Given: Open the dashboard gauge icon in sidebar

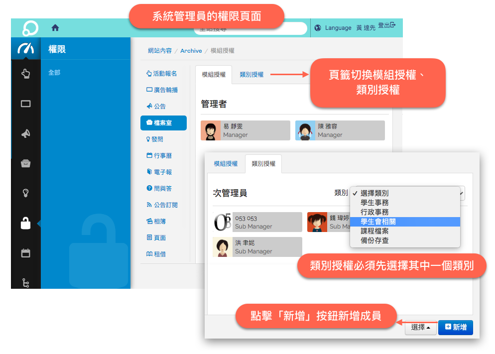Looking at the screenshot, I should 25,49.
